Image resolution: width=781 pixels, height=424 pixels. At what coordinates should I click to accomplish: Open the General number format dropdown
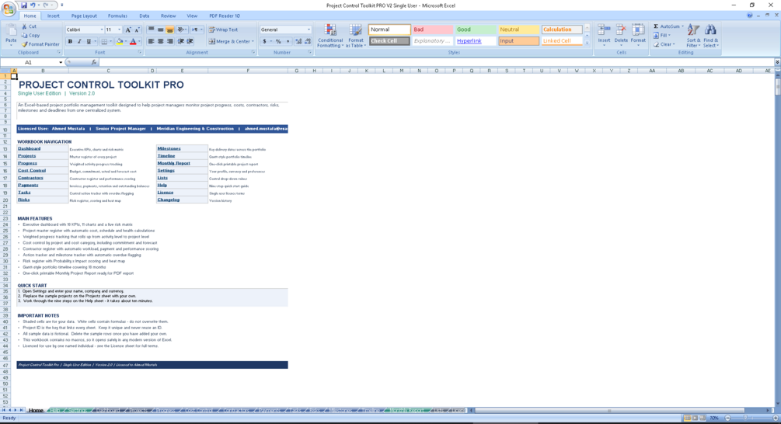(x=309, y=30)
